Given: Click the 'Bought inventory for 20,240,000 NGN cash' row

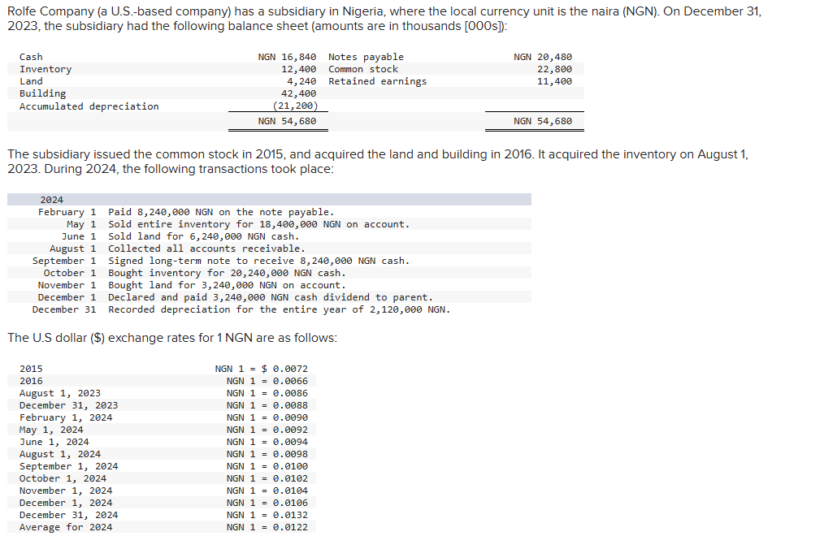Looking at the screenshot, I should pos(227,273).
